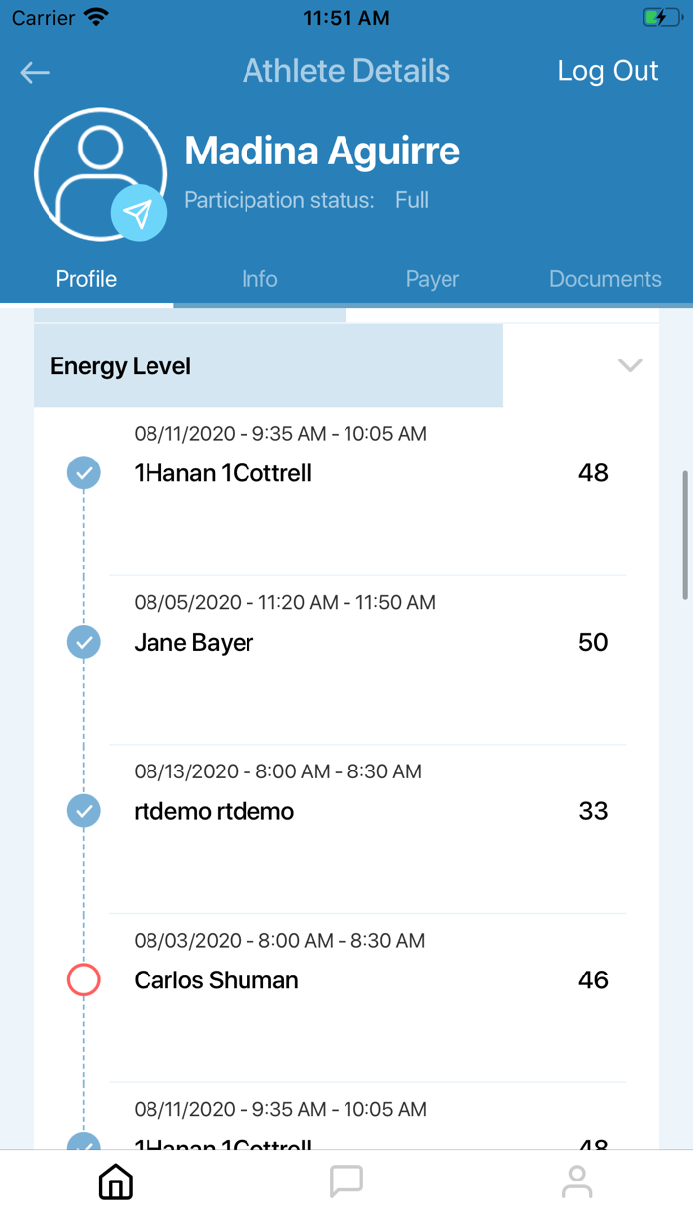
Task: Click the vertical scrollbar handle
Action: click(x=685, y=535)
